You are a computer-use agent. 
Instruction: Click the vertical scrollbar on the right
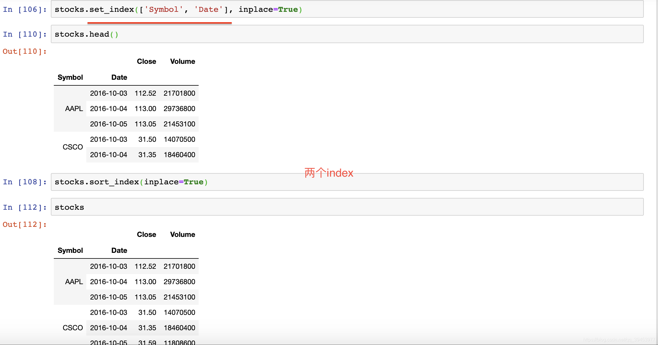pos(657,172)
